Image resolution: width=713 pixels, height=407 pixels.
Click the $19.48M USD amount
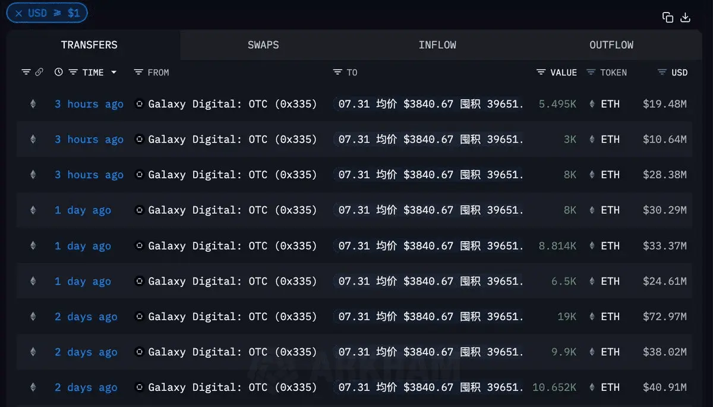click(x=665, y=104)
